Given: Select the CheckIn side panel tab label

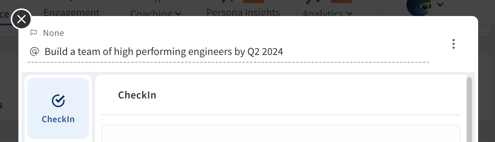Looking at the screenshot, I should pos(58,119).
